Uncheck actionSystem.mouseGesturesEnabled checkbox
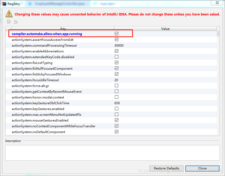The width and height of the screenshot is (225, 176). click(116, 120)
